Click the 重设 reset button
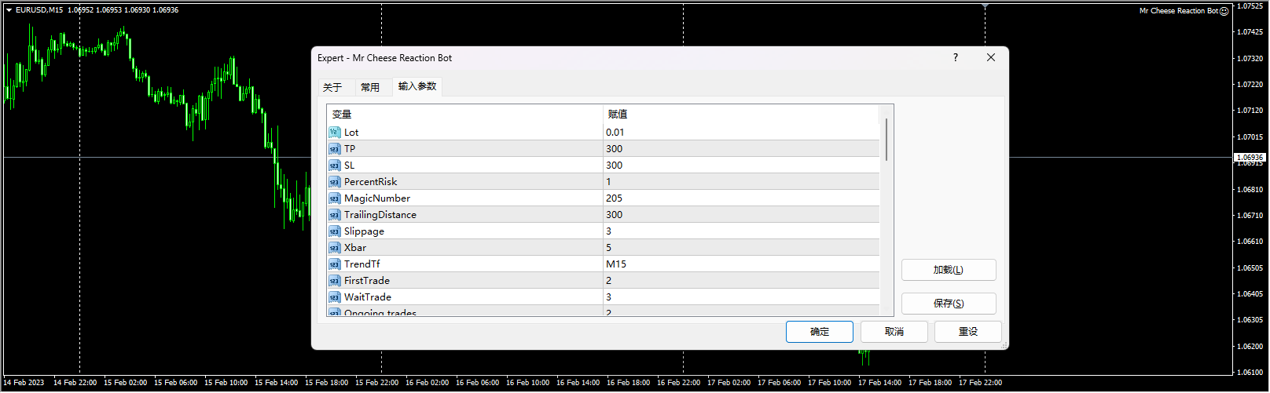The image size is (1270, 393). point(968,332)
